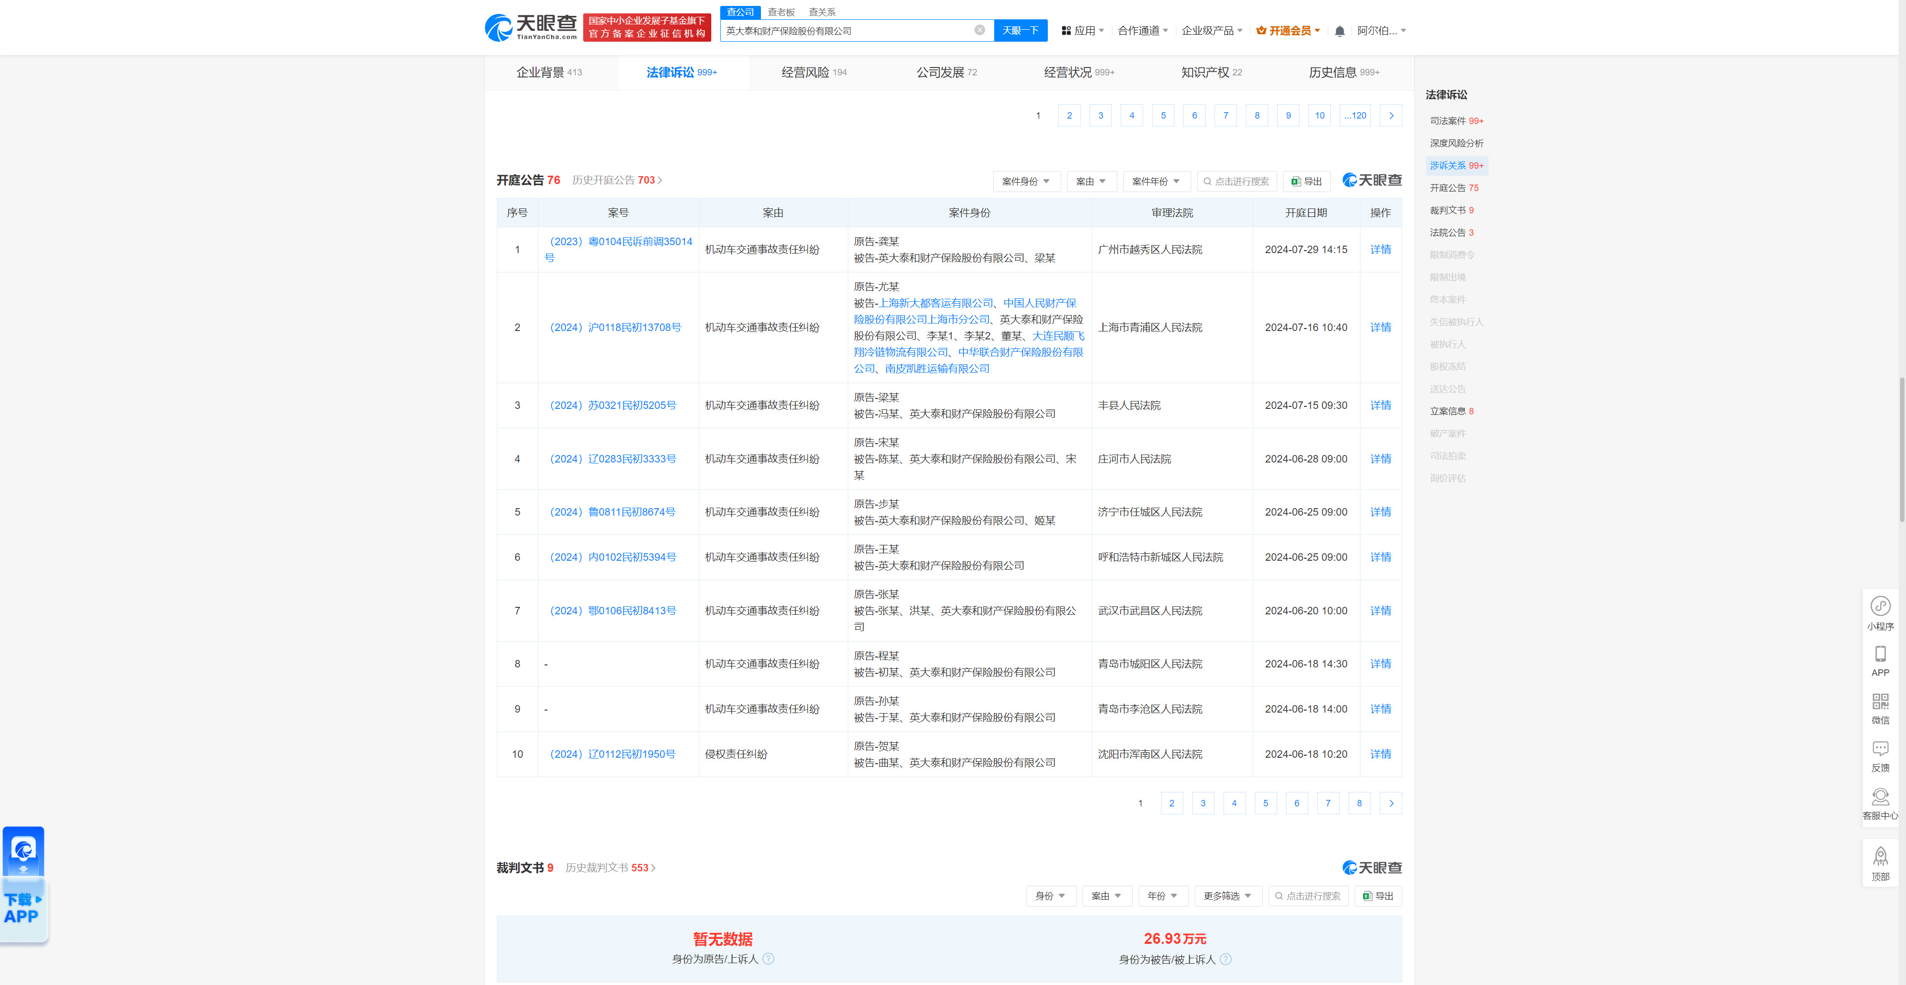Open 上海新大都客运有限公司 company link
Image resolution: width=1906 pixels, height=985 pixels.
pyautogui.click(x=936, y=303)
